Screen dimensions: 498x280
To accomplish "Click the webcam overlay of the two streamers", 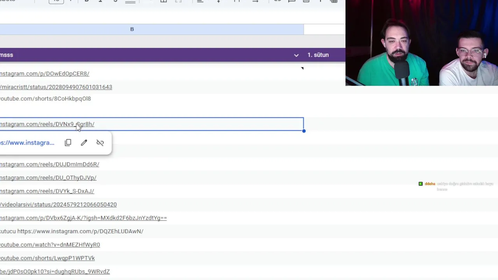I will click(x=422, y=43).
